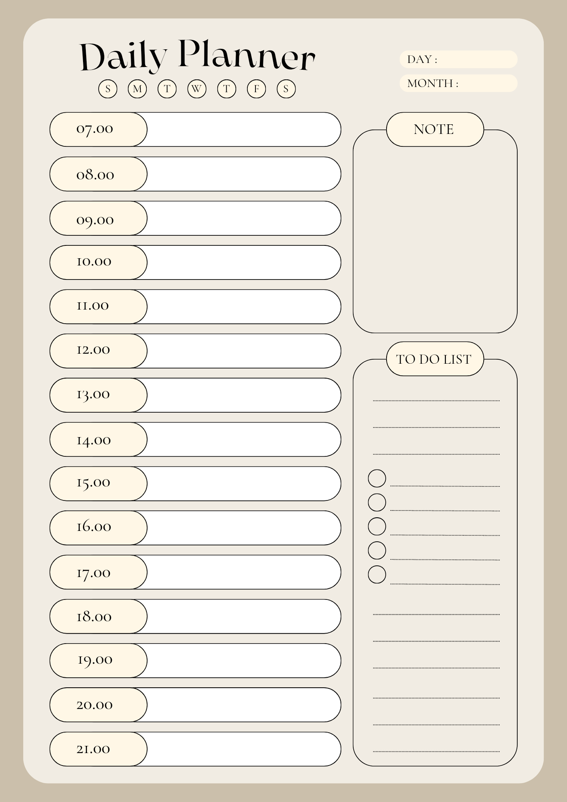Click the 21.00 time label
567x802 pixels.
coord(94,749)
